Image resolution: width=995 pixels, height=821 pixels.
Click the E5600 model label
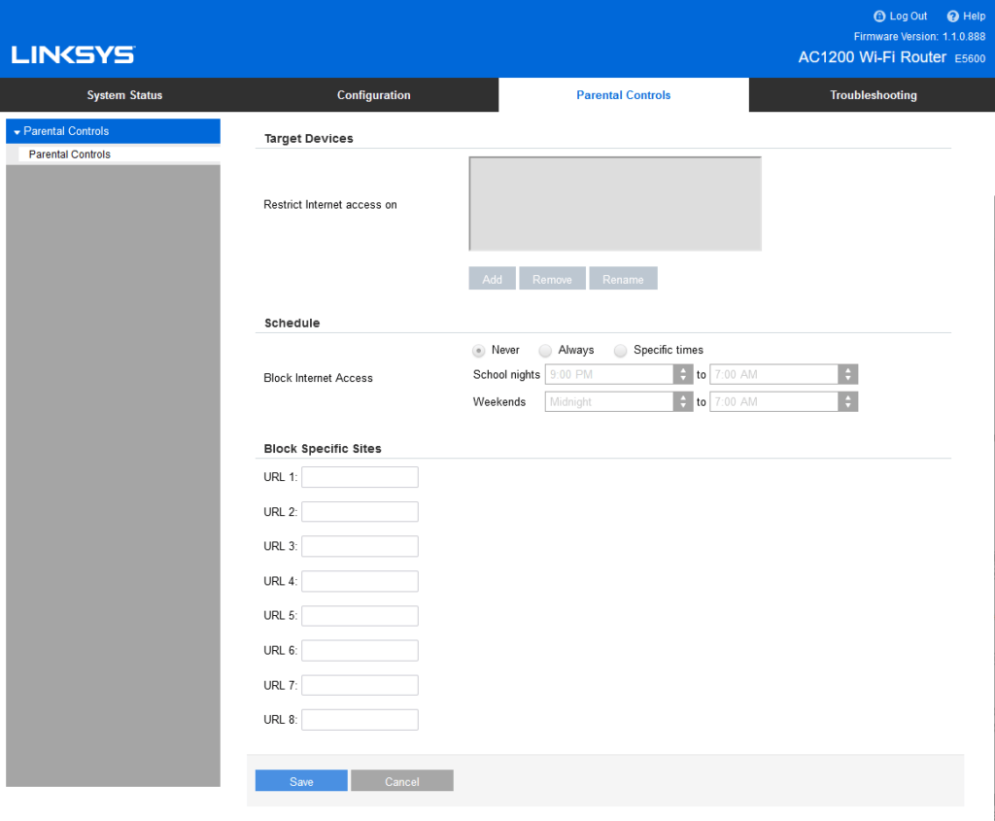click(x=971, y=58)
